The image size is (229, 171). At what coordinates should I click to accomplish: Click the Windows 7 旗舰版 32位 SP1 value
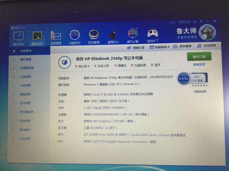click(112, 84)
